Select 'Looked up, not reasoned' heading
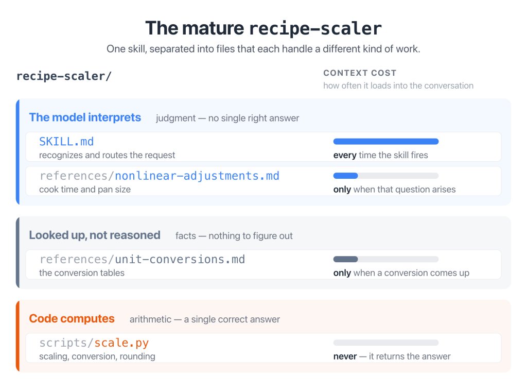The width and height of the screenshot is (527, 391). tap(95, 235)
